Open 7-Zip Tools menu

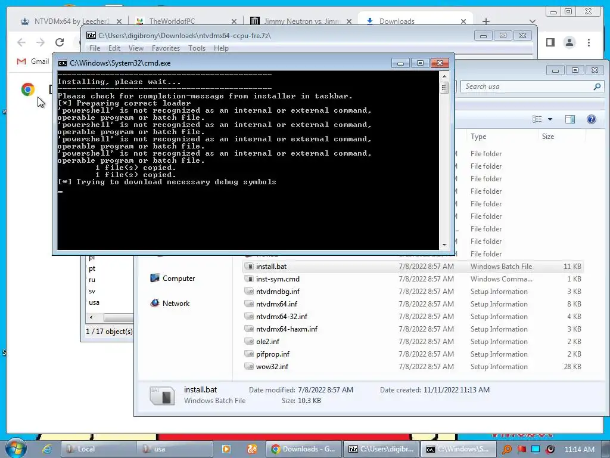[197, 48]
